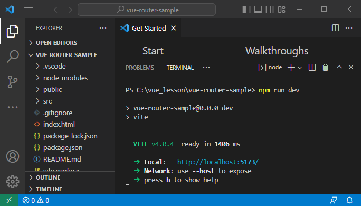Image resolution: width=361 pixels, height=206 pixels.
Task: Open the Search view in activity bar
Action: [13, 57]
